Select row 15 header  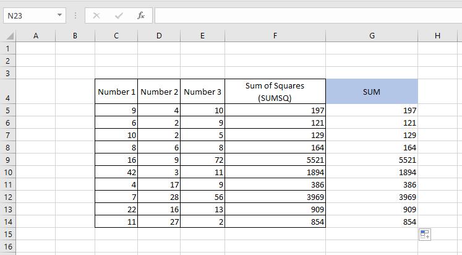[7, 234]
